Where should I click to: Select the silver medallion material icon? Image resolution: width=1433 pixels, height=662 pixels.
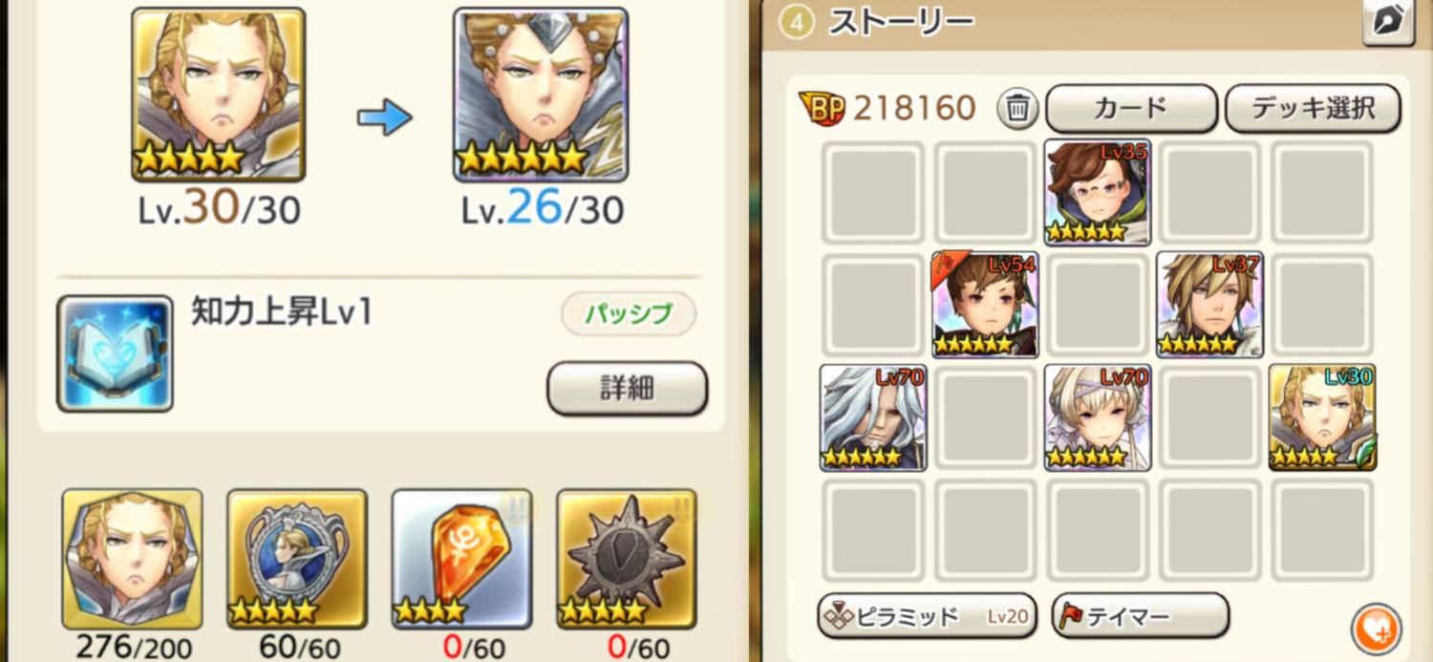297,559
